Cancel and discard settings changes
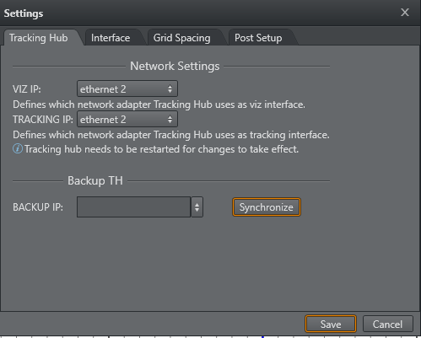Viewport: 421px width, 338px height. pyautogui.click(x=387, y=324)
